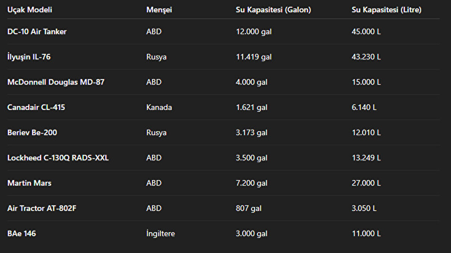The width and height of the screenshot is (451, 253).
Task: Click the BAe 146 model name
Action: point(22,234)
